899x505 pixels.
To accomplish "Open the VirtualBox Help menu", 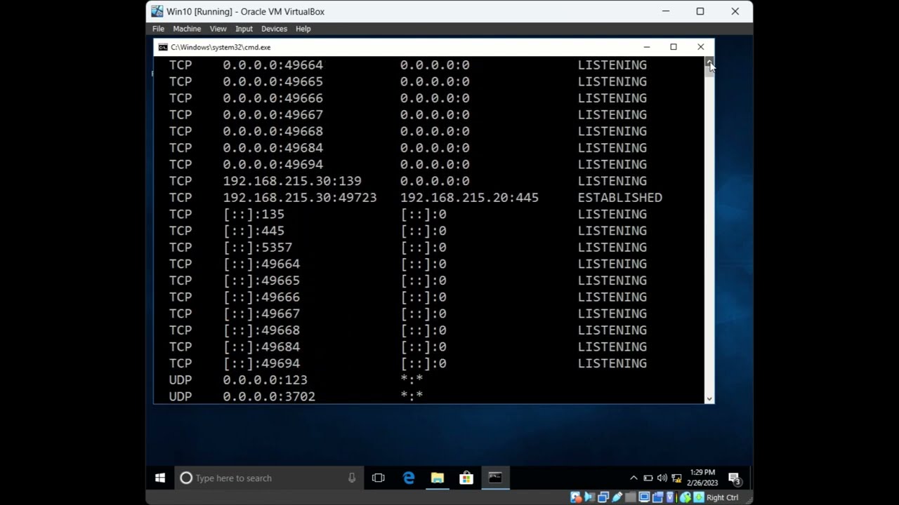I will [x=303, y=29].
